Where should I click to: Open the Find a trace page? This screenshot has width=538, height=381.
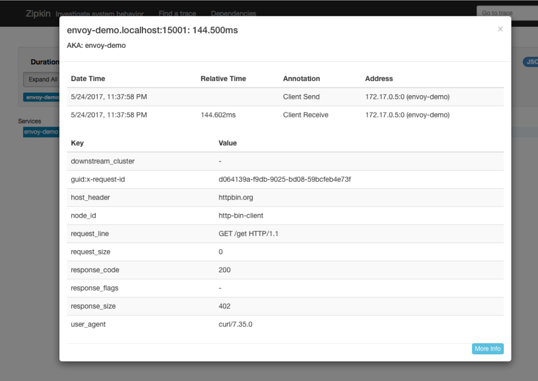click(x=177, y=14)
